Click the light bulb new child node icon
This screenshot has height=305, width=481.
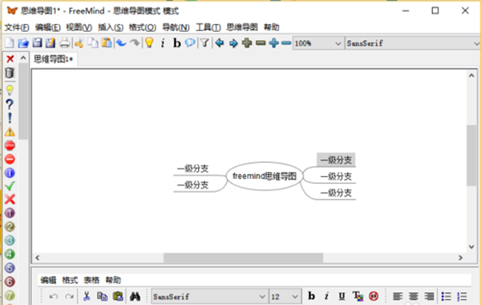[x=149, y=43]
